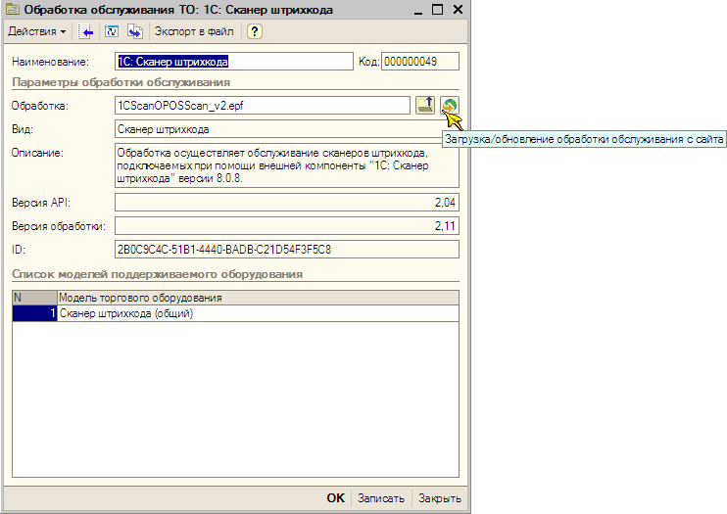This screenshot has height=514, width=727.
Task: Click the copy-document toolbar icon beside refresh
Action: coord(134,31)
